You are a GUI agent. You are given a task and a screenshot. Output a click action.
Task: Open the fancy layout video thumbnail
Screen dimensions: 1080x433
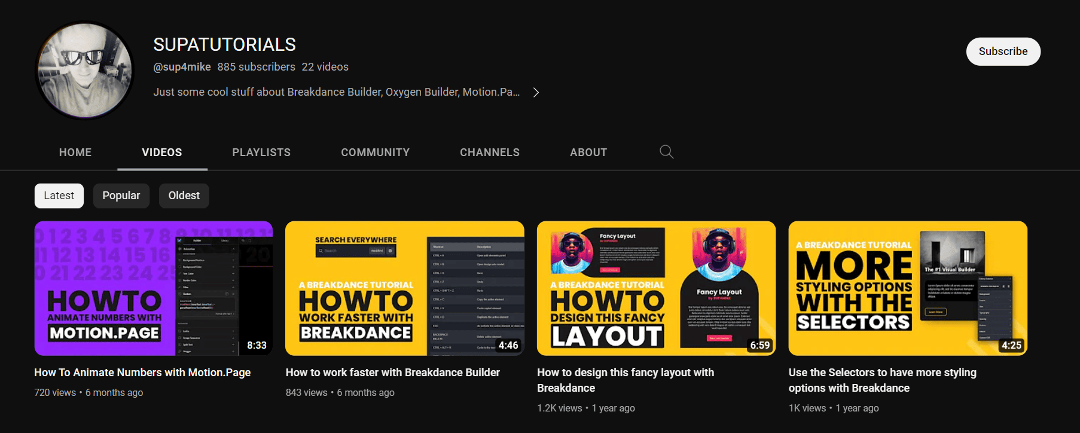click(x=656, y=288)
